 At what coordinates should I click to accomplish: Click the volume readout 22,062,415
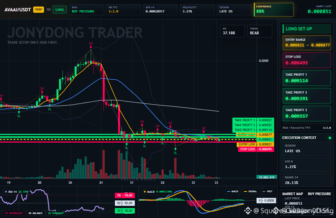[266, 177]
